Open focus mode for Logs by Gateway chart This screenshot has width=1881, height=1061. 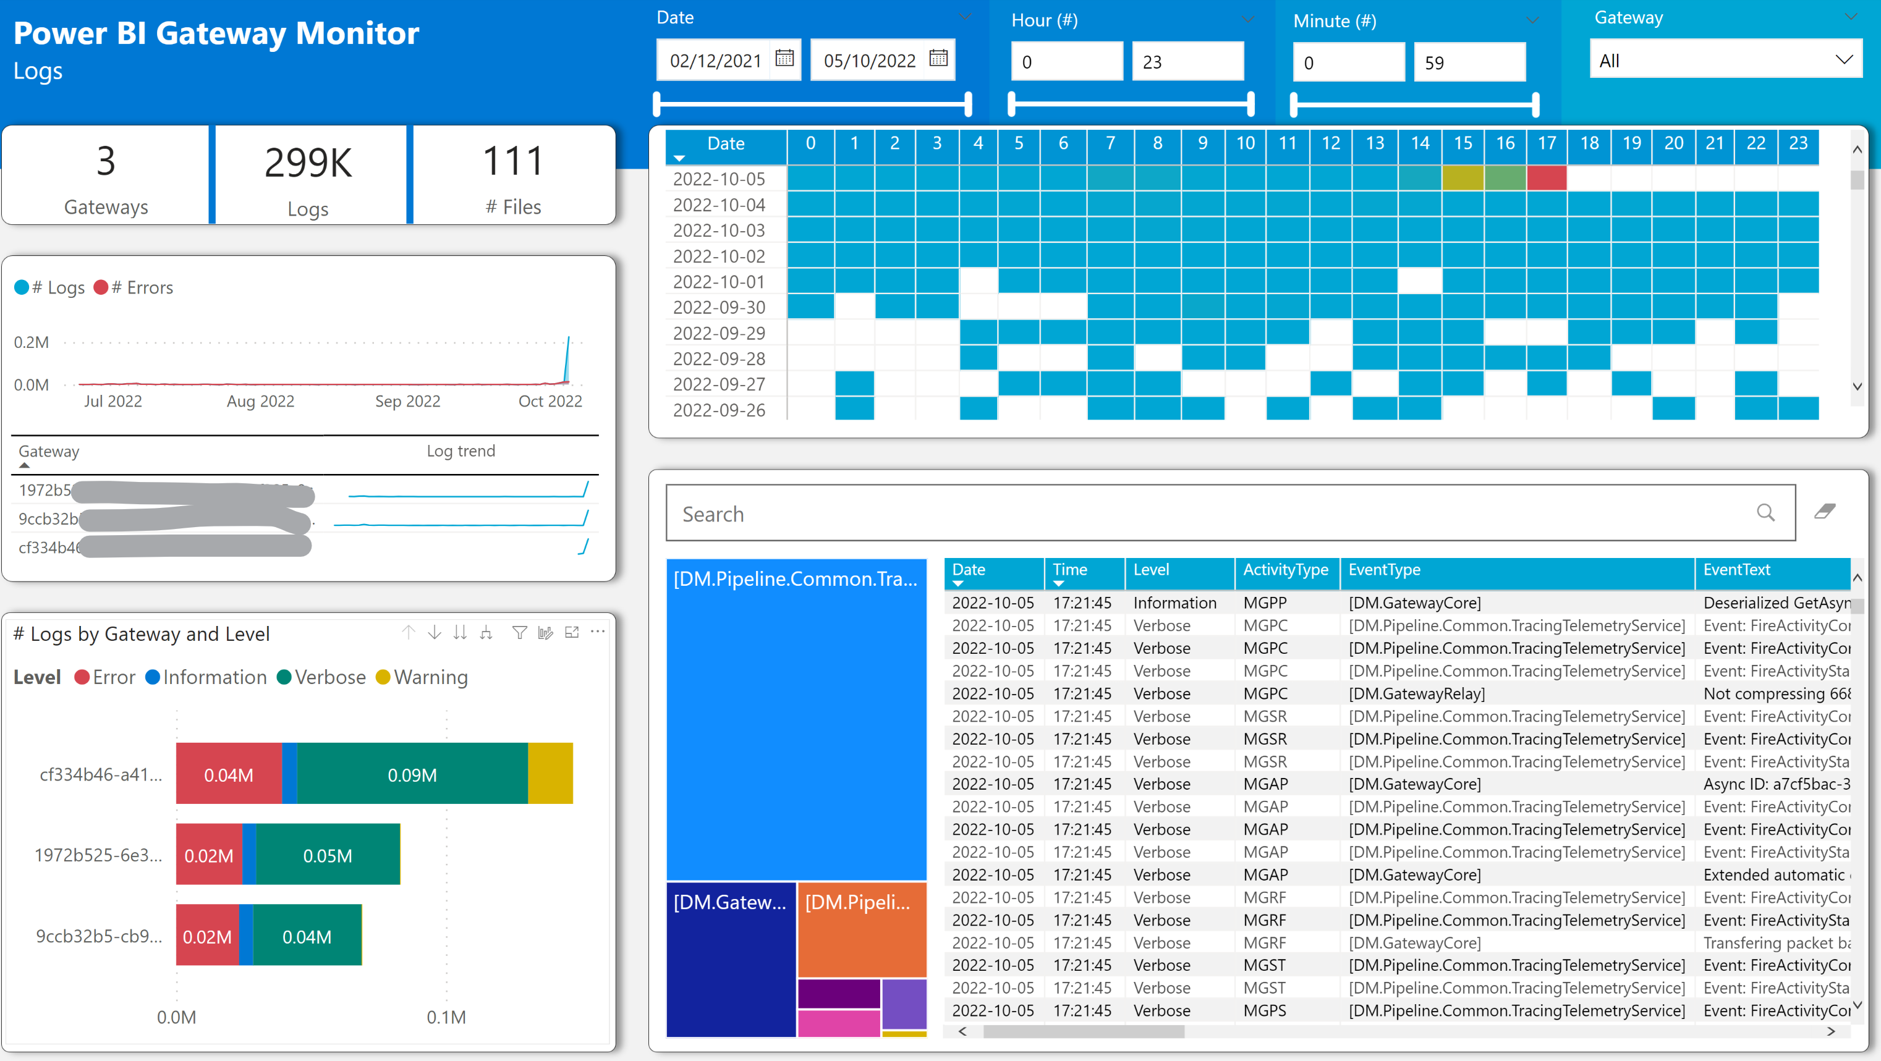pyautogui.click(x=572, y=632)
